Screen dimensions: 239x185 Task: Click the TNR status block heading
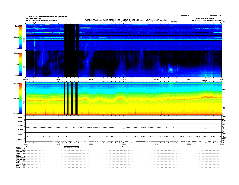pos(18,163)
